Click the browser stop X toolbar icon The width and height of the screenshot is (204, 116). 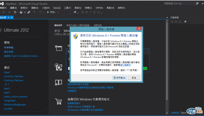coord(91,12)
